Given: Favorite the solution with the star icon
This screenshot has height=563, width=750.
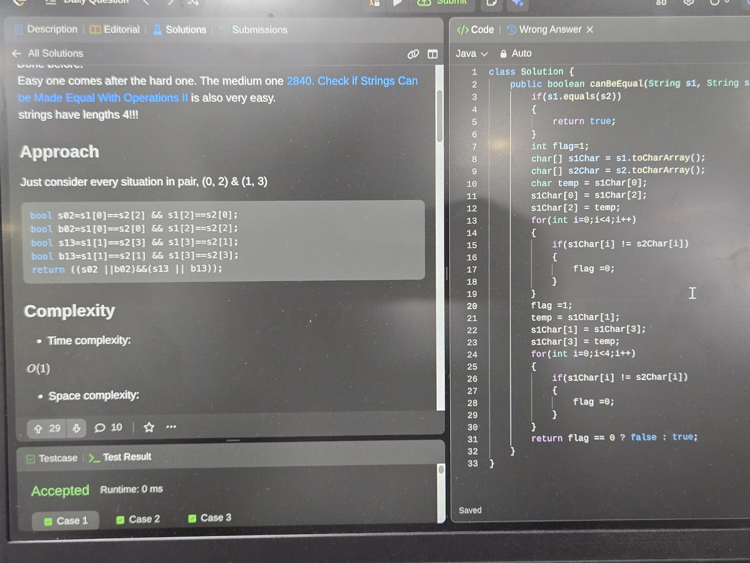Looking at the screenshot, I should click(149, 428).
